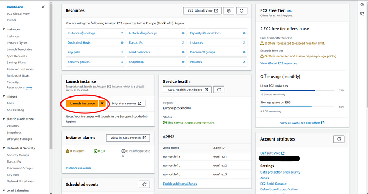
Task: Click Security groups resource link
Action: click(x=79, y=62)
